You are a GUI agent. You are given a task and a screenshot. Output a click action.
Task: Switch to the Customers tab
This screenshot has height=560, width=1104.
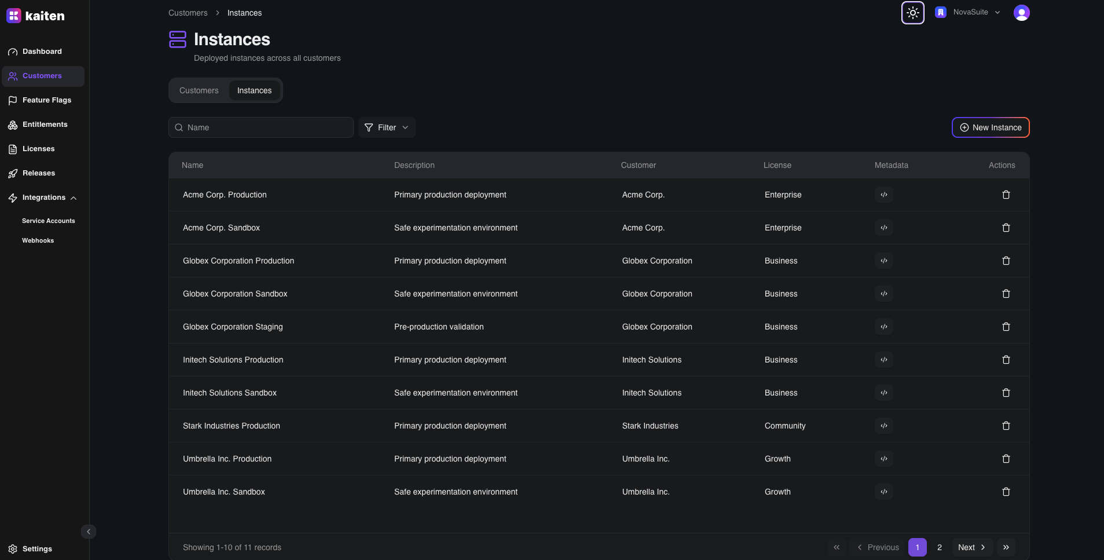(199, 90)
